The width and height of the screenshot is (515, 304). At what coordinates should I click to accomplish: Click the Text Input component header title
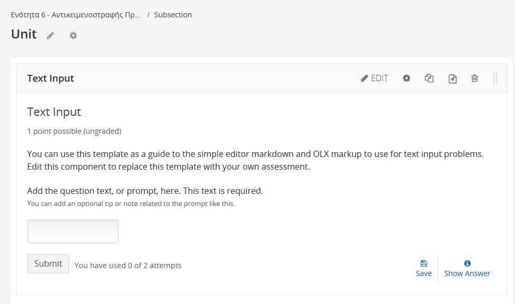pos(51,78)
